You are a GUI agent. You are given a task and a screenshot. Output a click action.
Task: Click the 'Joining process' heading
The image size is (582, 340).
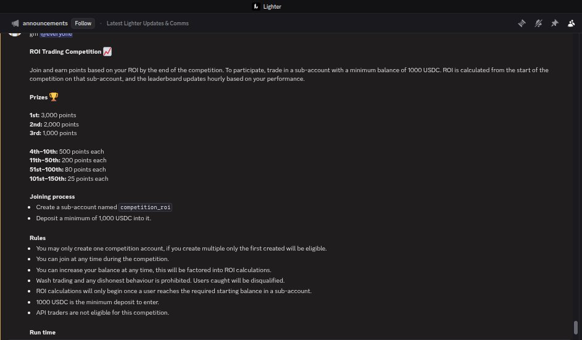pos(52,196)
